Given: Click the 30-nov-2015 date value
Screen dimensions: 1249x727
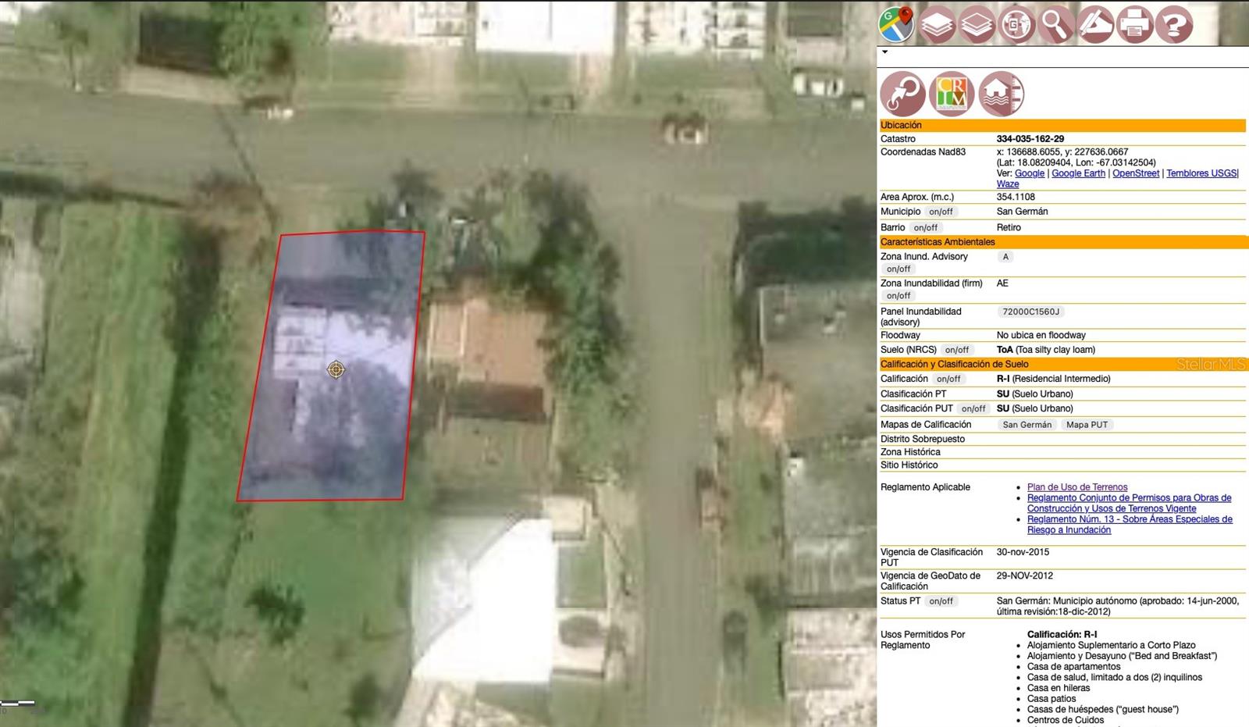Looking at the screenshot, I should pyautogui.click(x=1023, y=552).
